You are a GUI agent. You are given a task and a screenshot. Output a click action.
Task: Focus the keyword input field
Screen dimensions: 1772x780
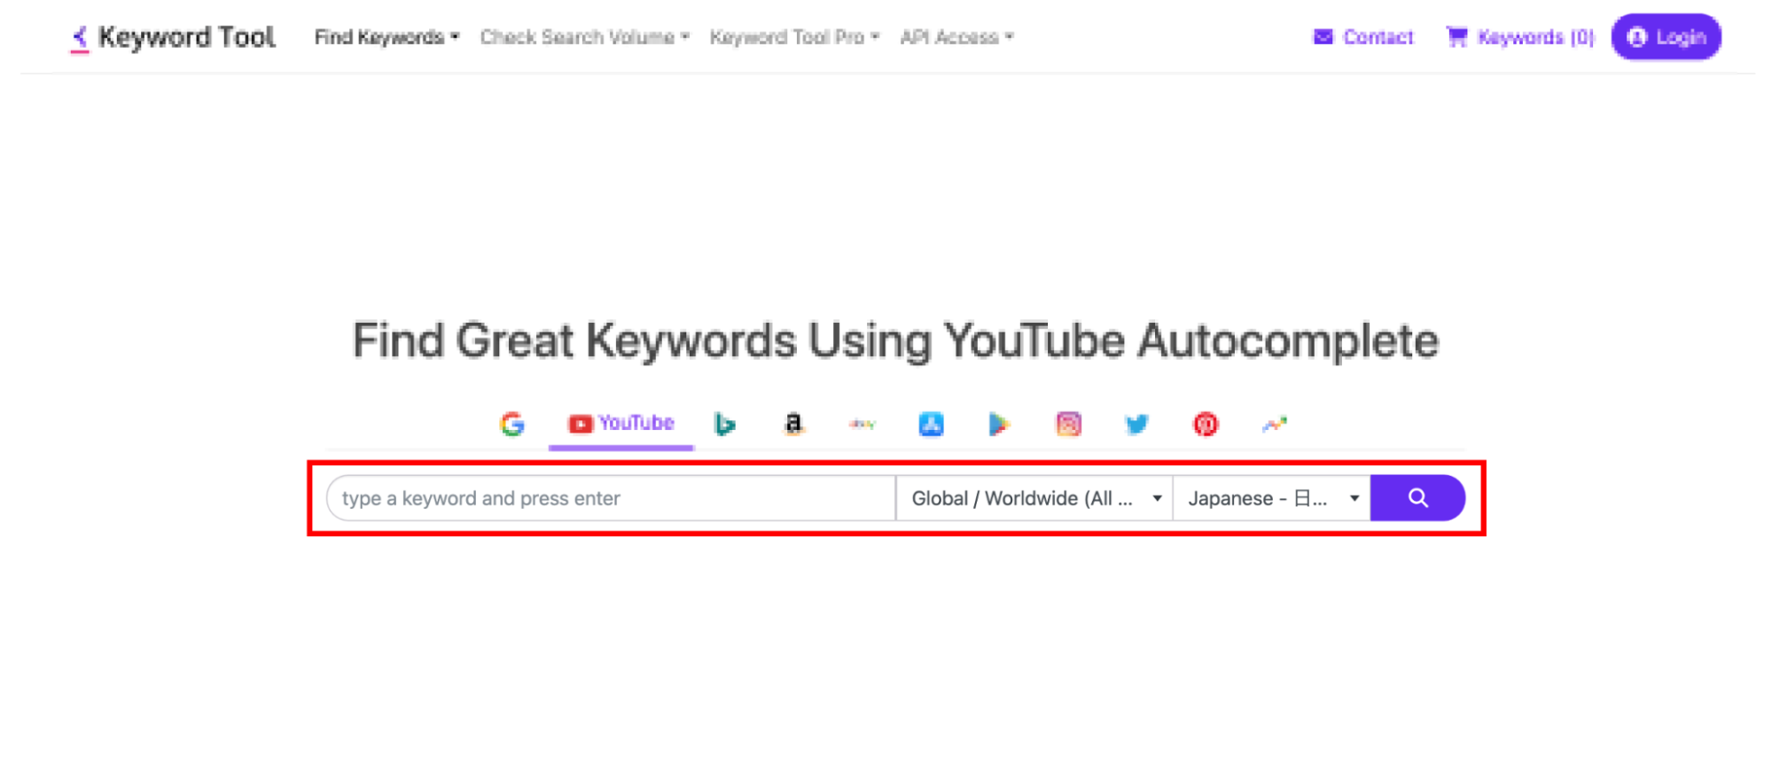pos(612,498)
